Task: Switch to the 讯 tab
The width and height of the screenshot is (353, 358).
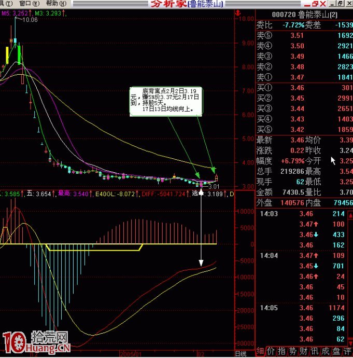Action: pyautogui.click(x=315, y=351)
